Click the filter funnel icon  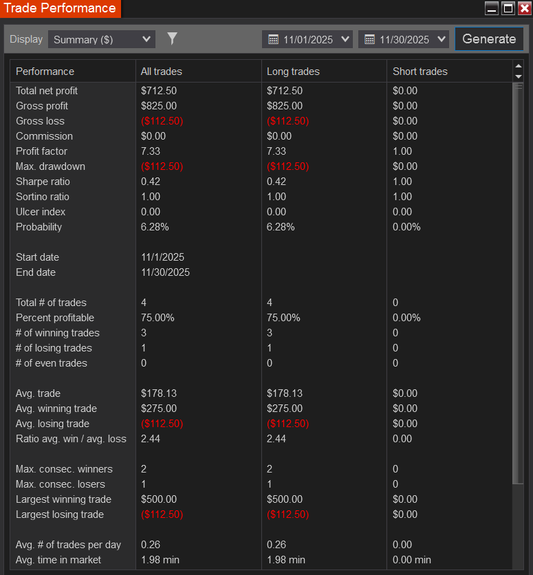point(172,39)
